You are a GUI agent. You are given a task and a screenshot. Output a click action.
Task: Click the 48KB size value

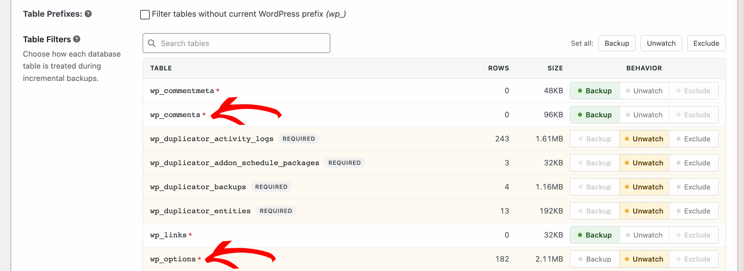pyautogui.click(x=554, y=91)
